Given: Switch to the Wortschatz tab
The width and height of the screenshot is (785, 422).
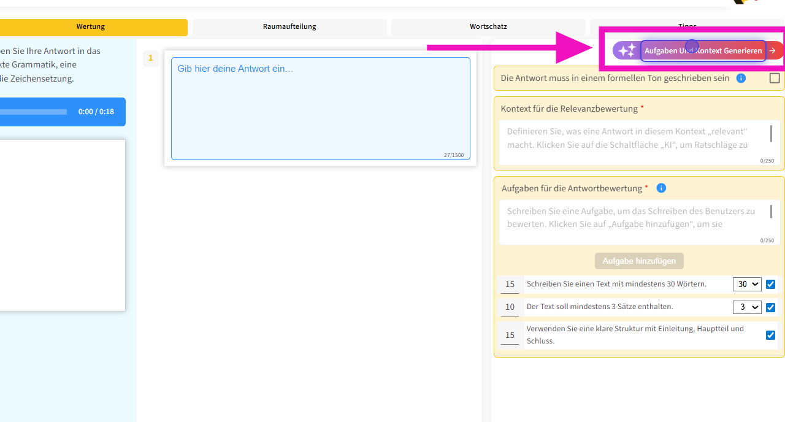Looking at the screenshot, I should [x=488, y=27].
